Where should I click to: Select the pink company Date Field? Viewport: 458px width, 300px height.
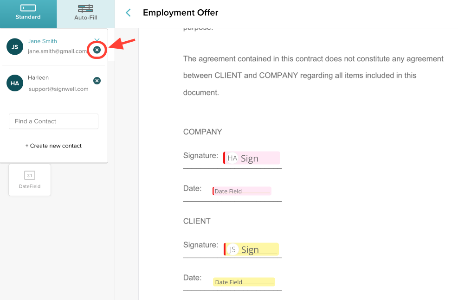(x=242, y=191)
